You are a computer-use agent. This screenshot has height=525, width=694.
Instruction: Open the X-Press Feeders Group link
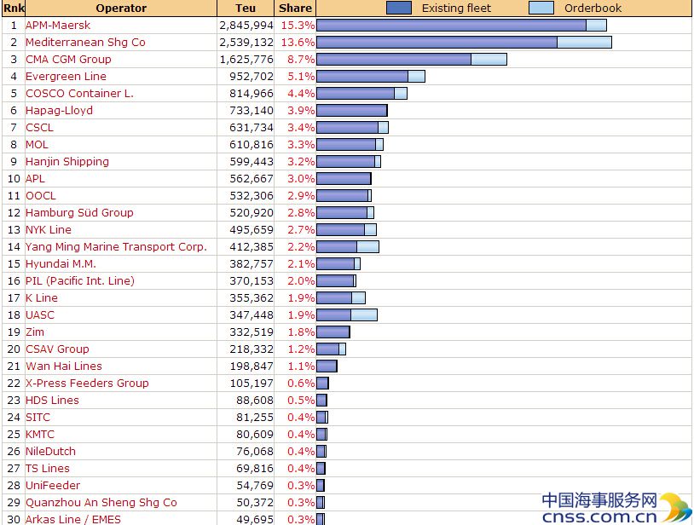pos(87,384)
